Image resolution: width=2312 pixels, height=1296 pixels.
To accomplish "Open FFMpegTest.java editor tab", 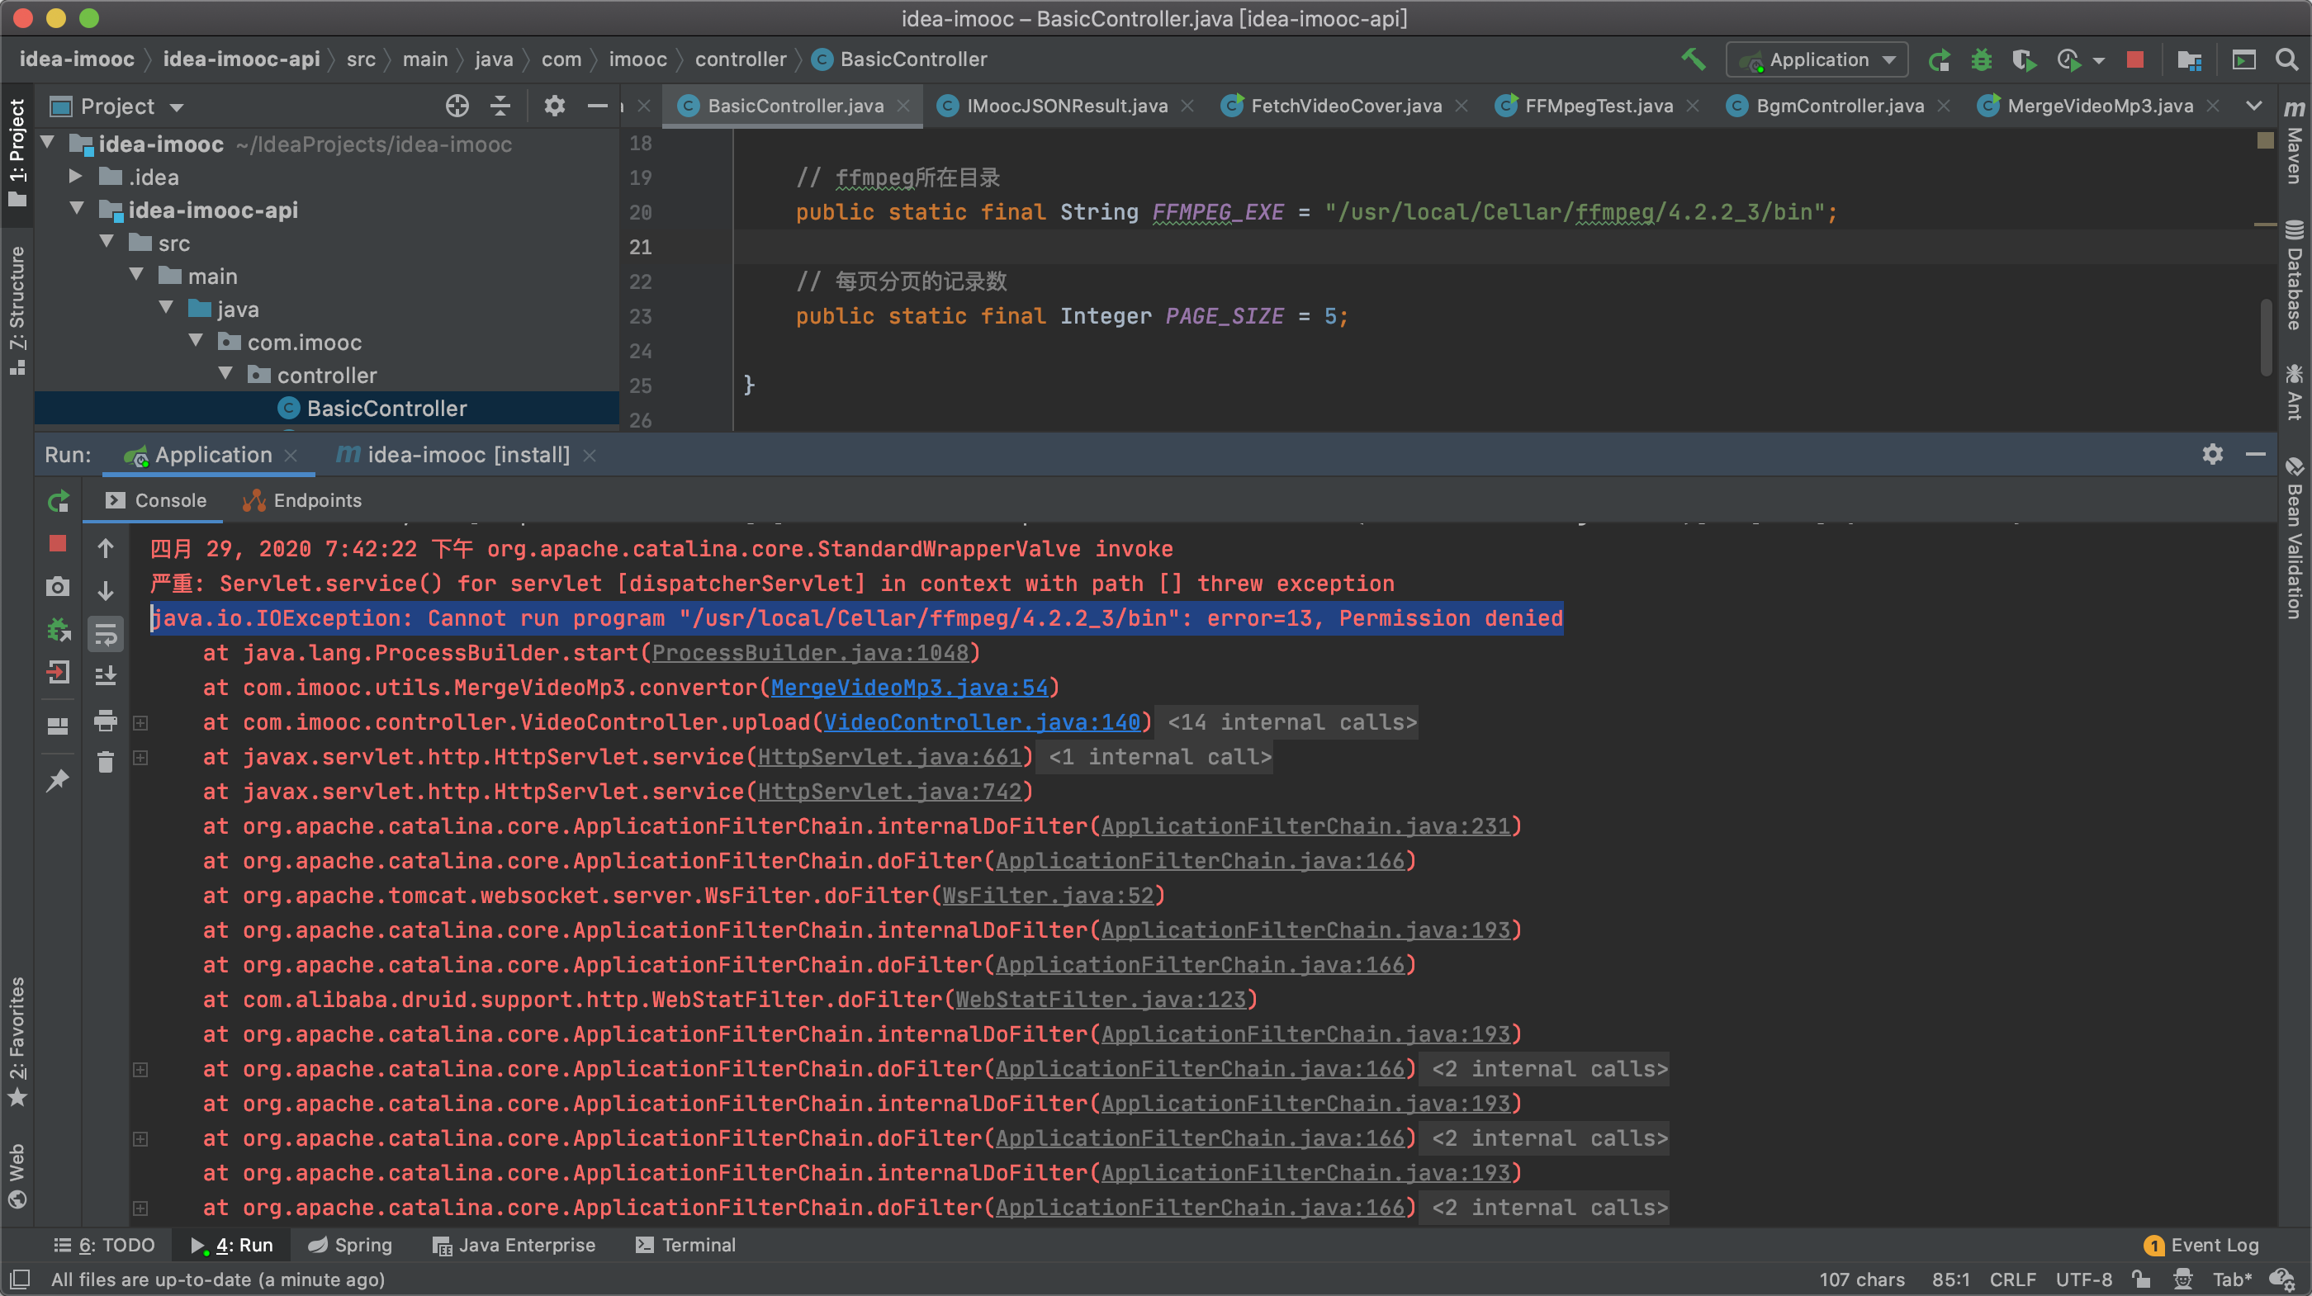I will point(1599,106).
